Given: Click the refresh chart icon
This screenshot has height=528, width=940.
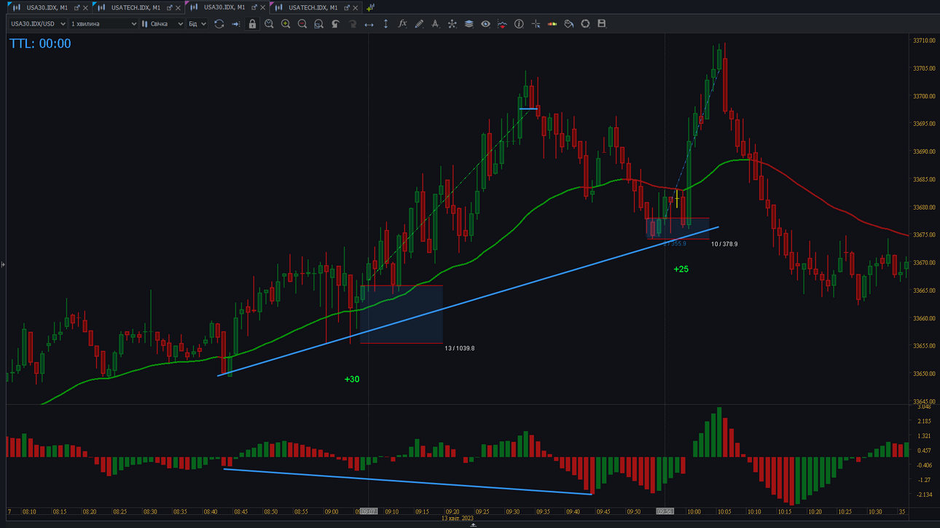Looking at the screenshot, I should coord(219,24).
